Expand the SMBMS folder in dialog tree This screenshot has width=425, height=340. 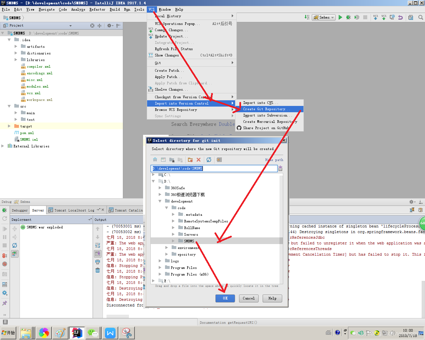click(173, 241)
